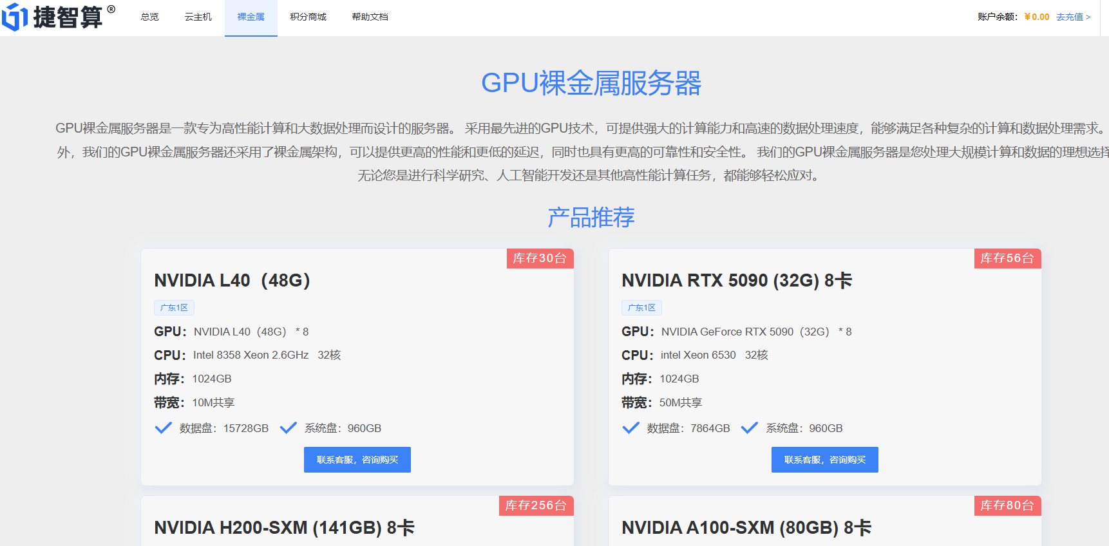This screenshot has width=1109, height=546.
Task: Open the 总览 overview tab
Action: pos(149,17)
